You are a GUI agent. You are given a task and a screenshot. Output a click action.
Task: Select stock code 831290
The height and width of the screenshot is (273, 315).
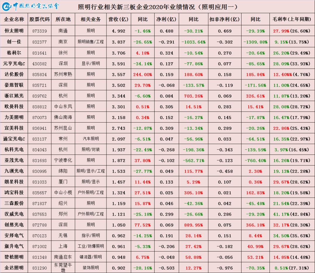pos(40,268)
